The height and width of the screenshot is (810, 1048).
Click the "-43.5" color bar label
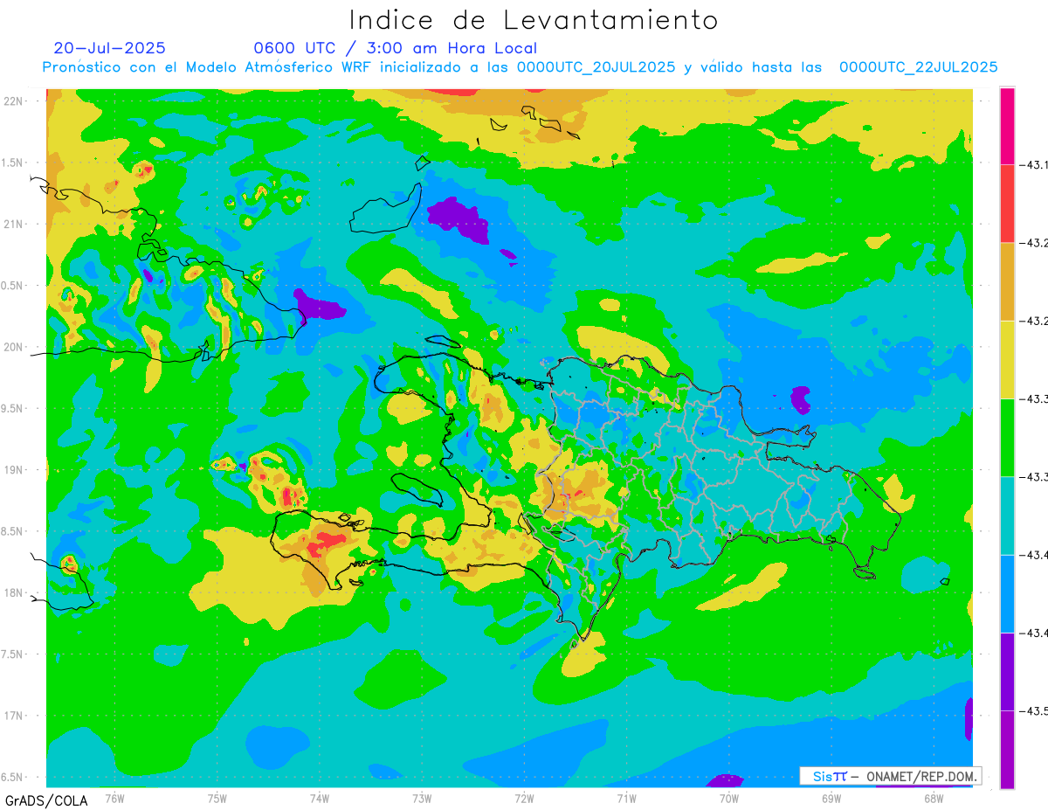click(x=1032, y=711)
